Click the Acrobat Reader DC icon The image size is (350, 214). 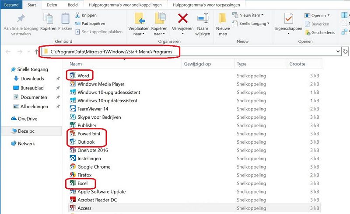(x=73, y=200)
